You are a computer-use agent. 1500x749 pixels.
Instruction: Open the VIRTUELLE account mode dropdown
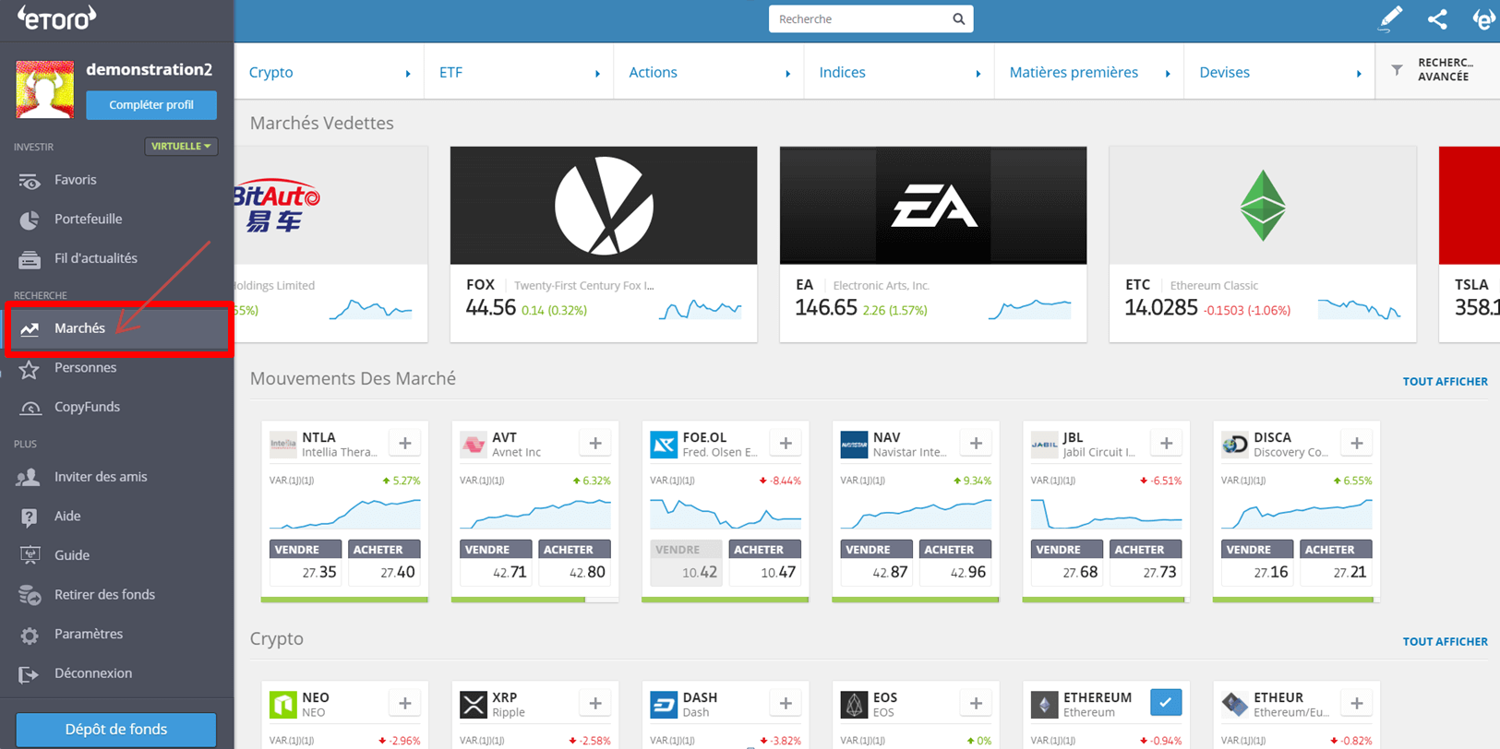click(x=181, y=146)
